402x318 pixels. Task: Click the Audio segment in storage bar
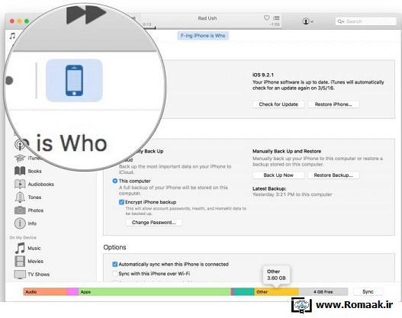45,291
